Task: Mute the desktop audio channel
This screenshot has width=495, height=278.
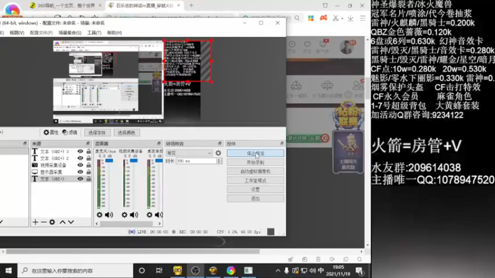Action: point(158,214)
